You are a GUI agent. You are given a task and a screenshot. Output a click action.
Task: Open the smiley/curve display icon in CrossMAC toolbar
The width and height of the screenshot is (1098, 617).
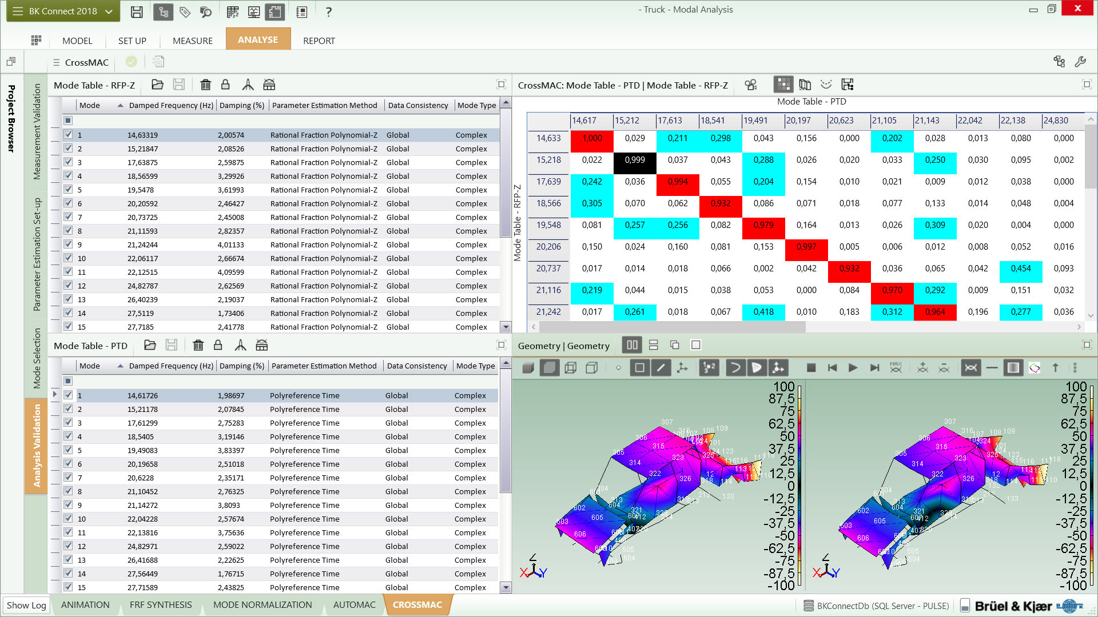[x=826, y=85]
